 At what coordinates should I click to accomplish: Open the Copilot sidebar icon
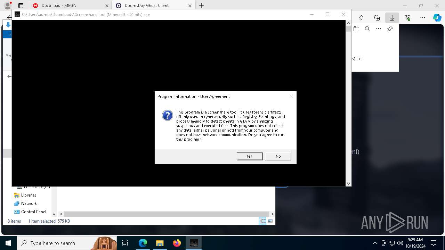(x=437, y=18)
